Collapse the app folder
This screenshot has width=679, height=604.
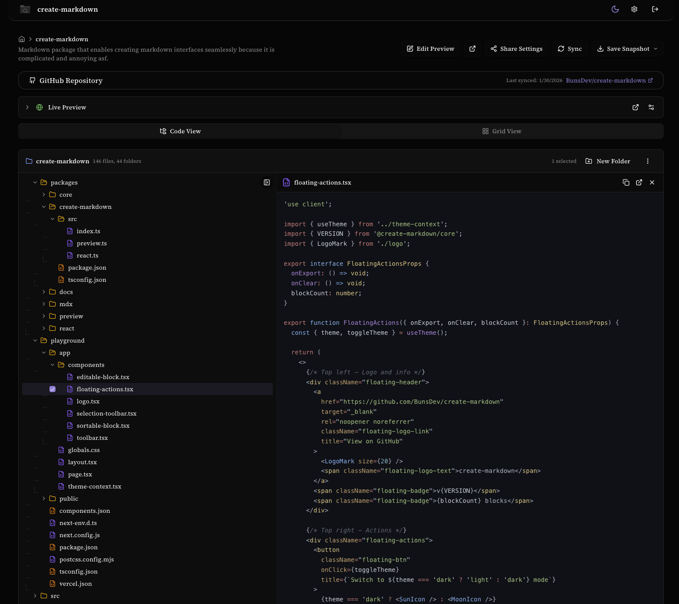[44, 353]
